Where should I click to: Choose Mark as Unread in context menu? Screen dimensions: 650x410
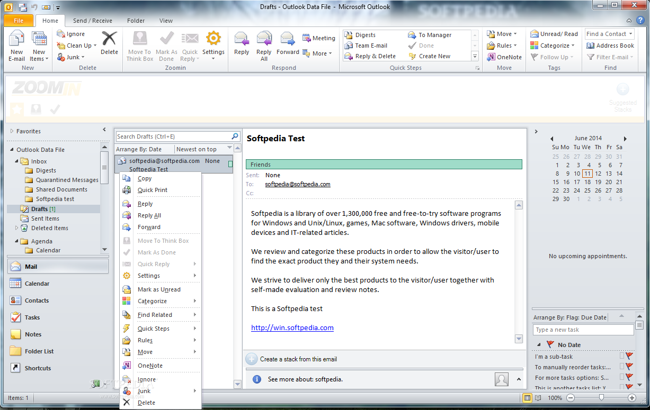point(161,289)
